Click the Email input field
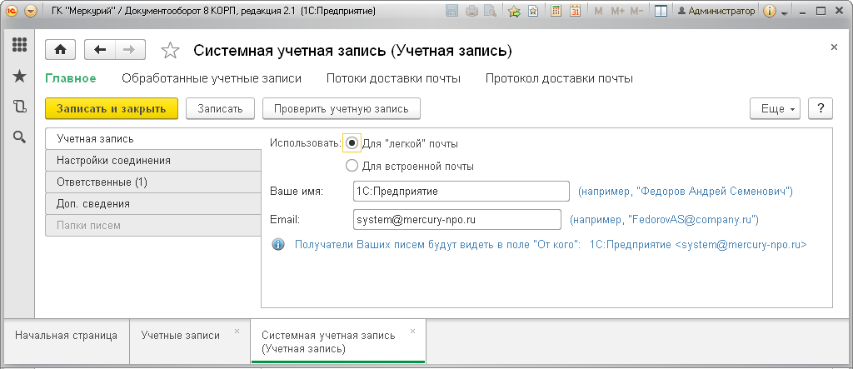This screenshot has width=853, height=369. coord(457,219)
